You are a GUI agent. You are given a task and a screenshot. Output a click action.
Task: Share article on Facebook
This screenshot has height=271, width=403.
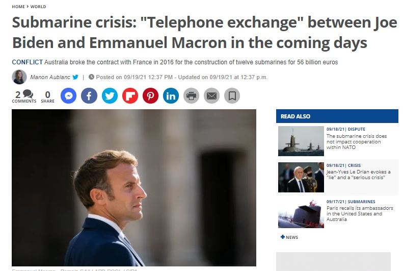click(89, 95)
